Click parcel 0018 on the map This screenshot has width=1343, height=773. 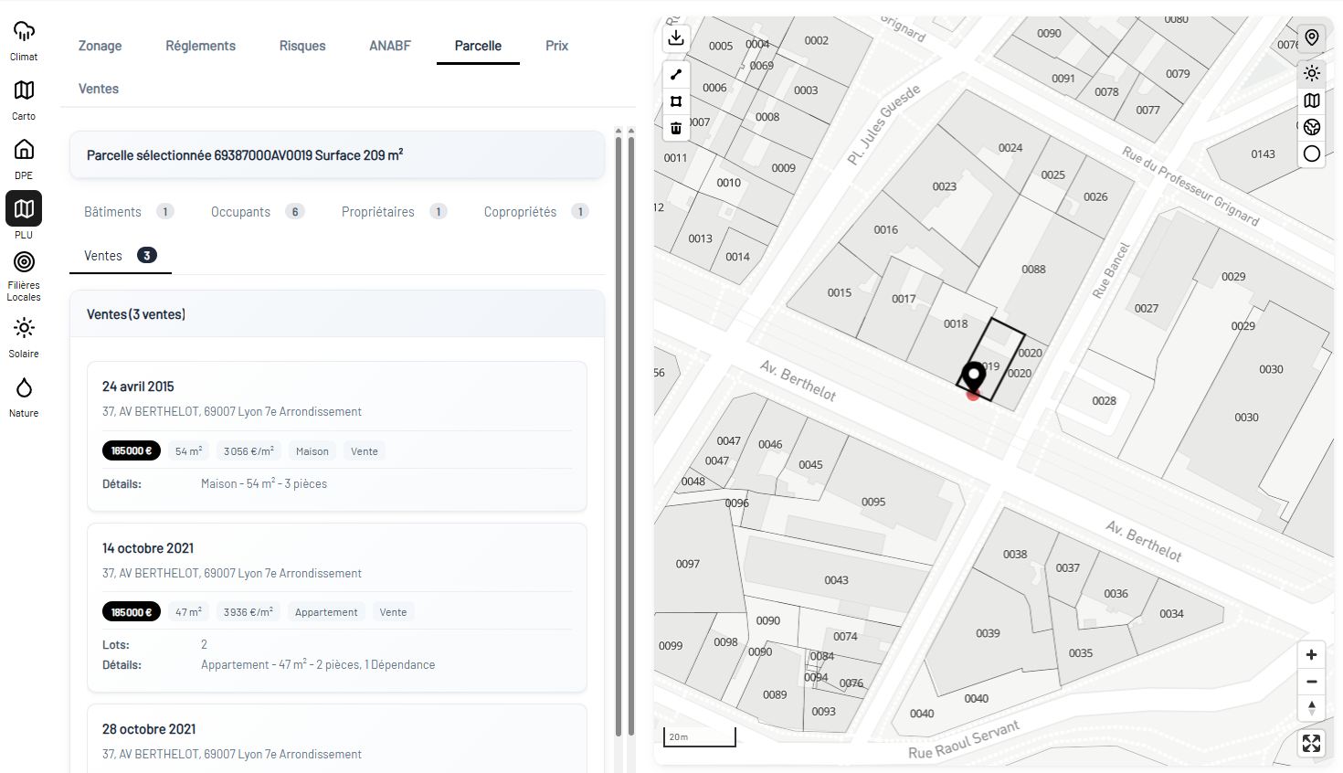coord(956,324)
